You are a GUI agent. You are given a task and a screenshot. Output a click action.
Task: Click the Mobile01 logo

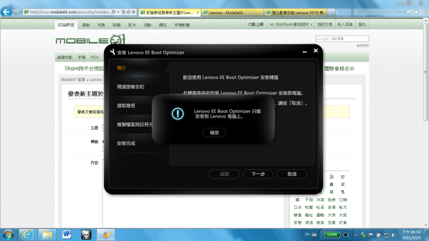tap(90, 40)
